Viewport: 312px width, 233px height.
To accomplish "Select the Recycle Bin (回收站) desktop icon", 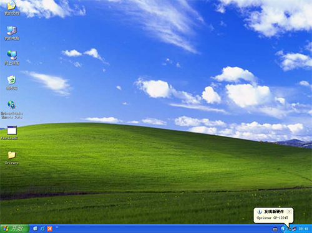I will [x=12, y=83].
